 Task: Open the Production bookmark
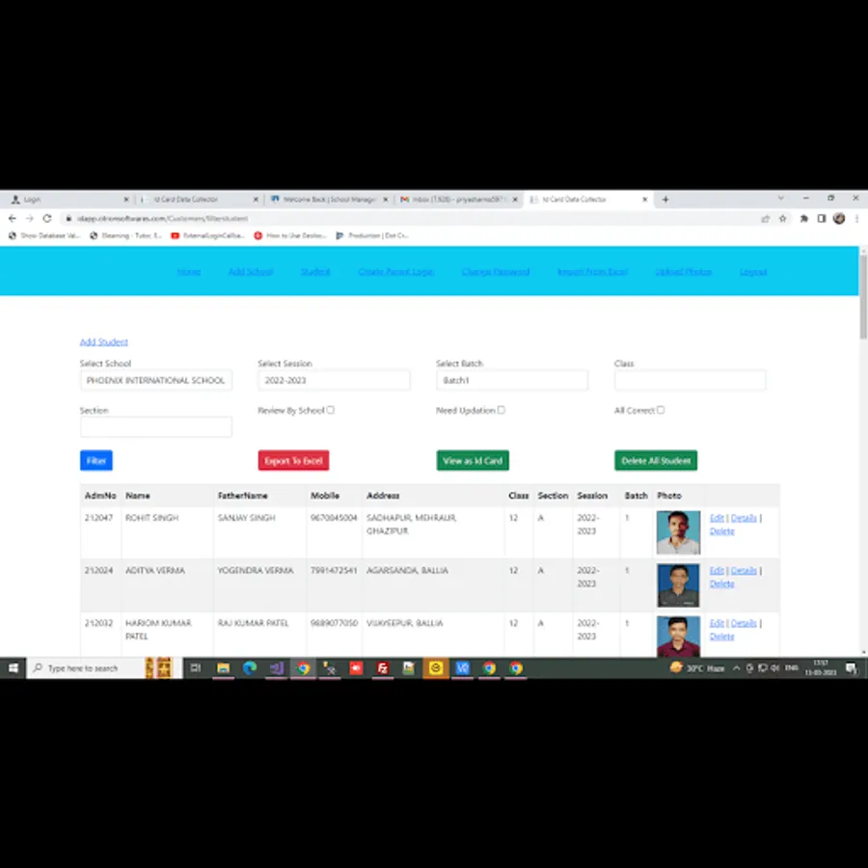click(x=372, y=236)
